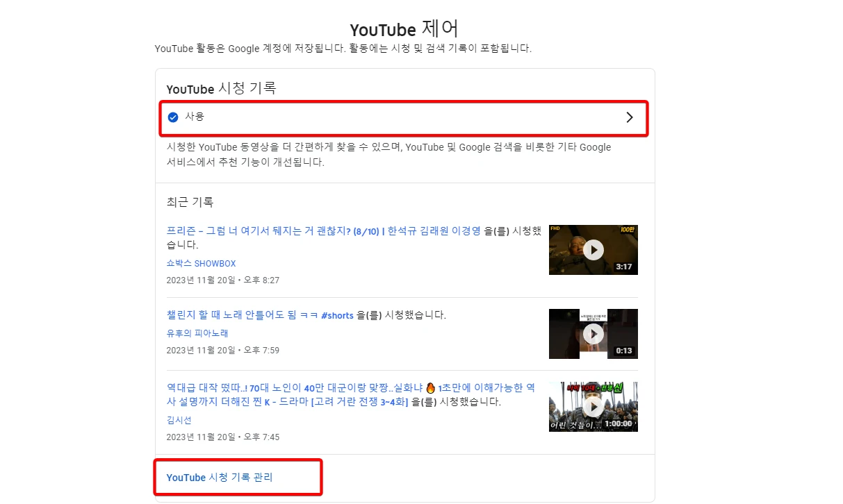Open the 유후의 피아노래 channel link

click(197, 333)
